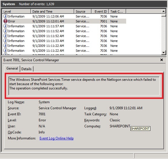Sort by the Level column header

tap(16, 12)
